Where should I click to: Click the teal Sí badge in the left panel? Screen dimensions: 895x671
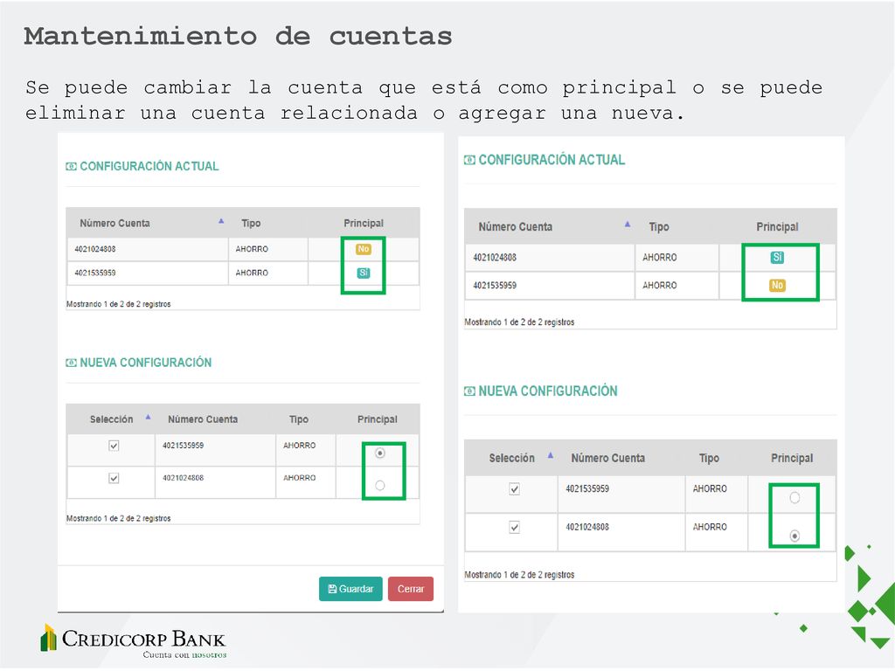(364, 273)
